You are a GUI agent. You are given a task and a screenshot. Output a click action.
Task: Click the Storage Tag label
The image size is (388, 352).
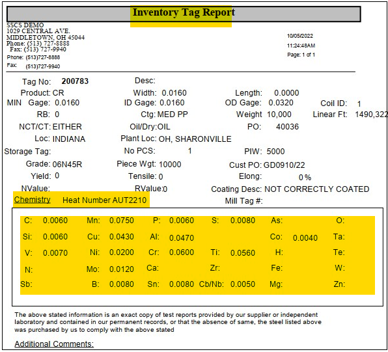click(x=27, y=152)
